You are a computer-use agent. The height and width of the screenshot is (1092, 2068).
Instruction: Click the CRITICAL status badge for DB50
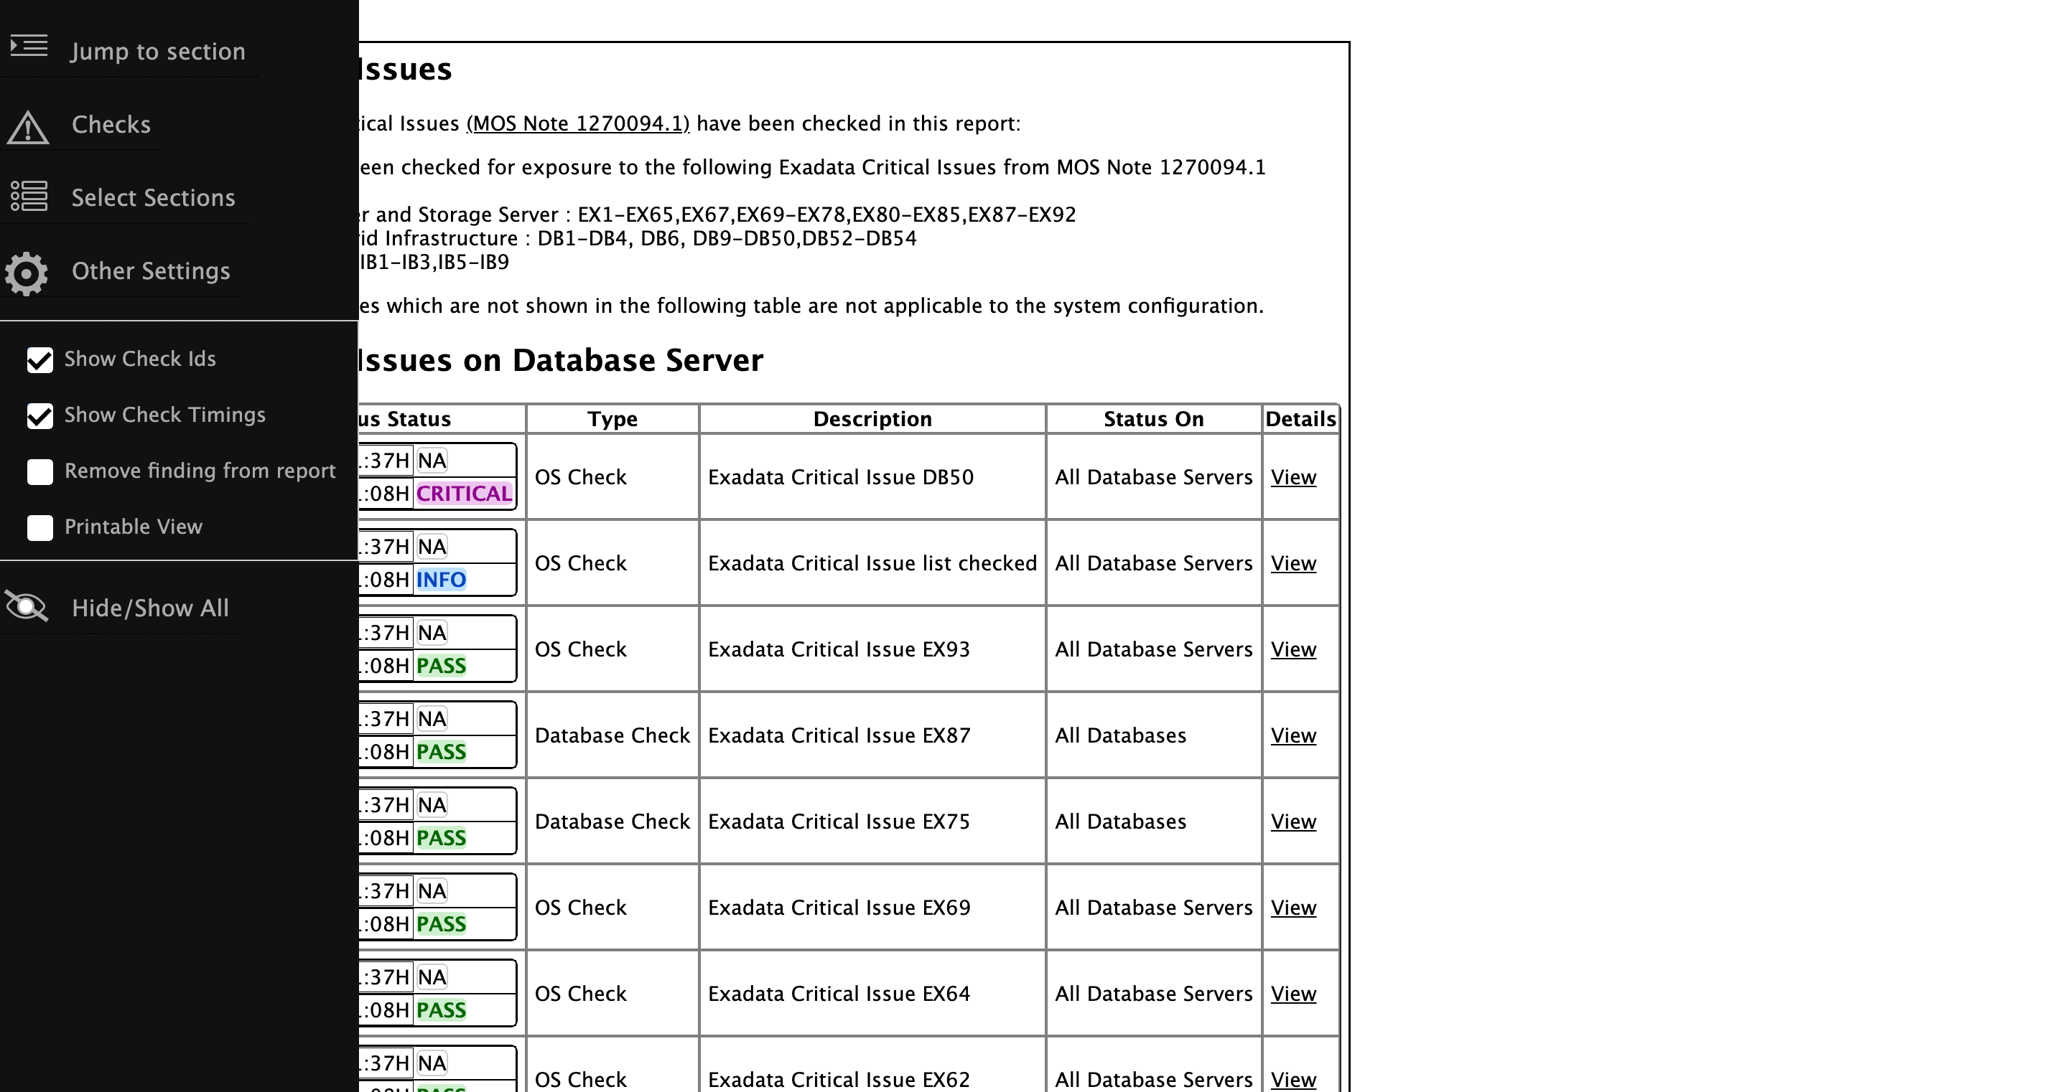click(462, 493)
